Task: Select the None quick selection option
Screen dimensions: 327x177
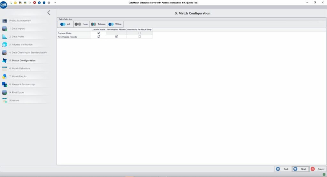Action: 81,24
